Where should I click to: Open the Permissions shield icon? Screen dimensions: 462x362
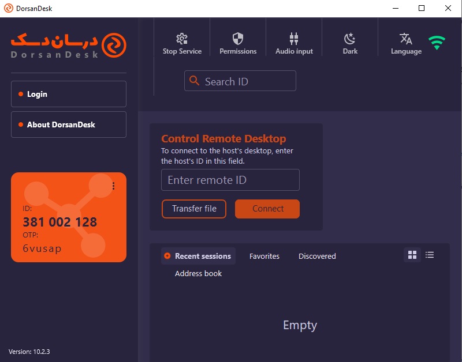click(238, 39)
